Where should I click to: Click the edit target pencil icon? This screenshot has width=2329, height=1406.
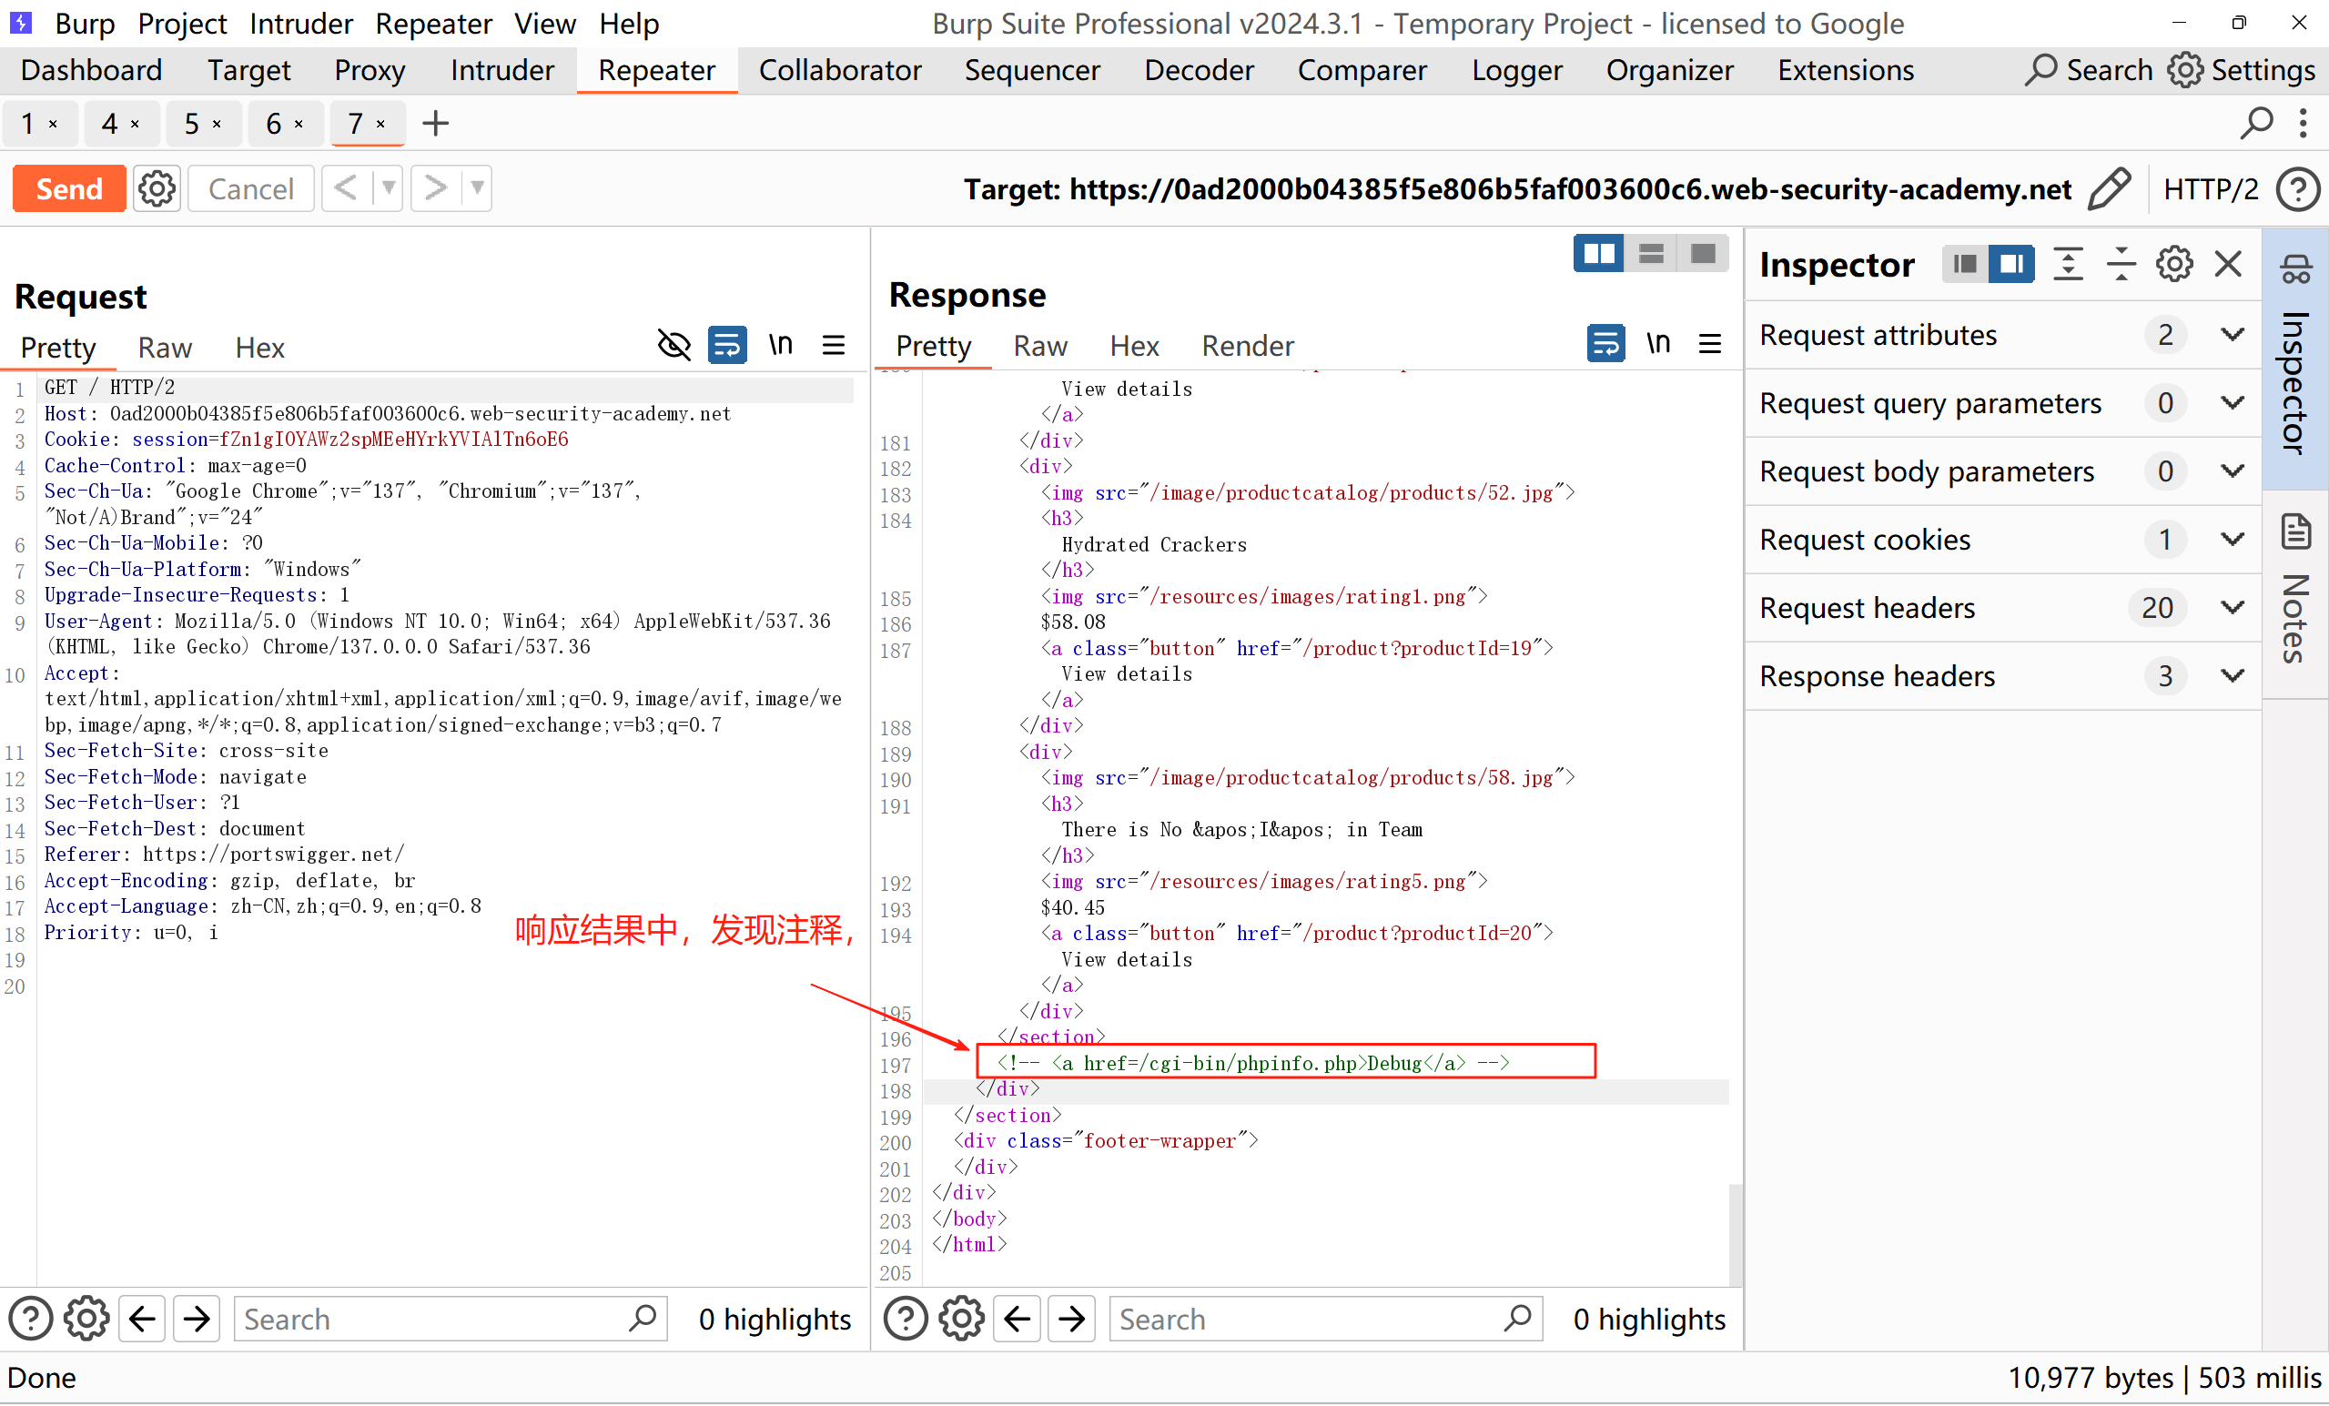[x=2108, y=189]
